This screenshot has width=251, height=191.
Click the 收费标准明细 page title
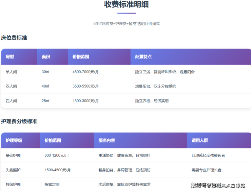coord(126,5)
